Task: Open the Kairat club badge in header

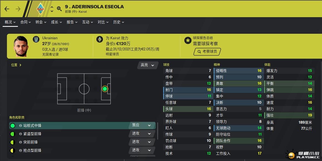Action: (x=41, y=9)
